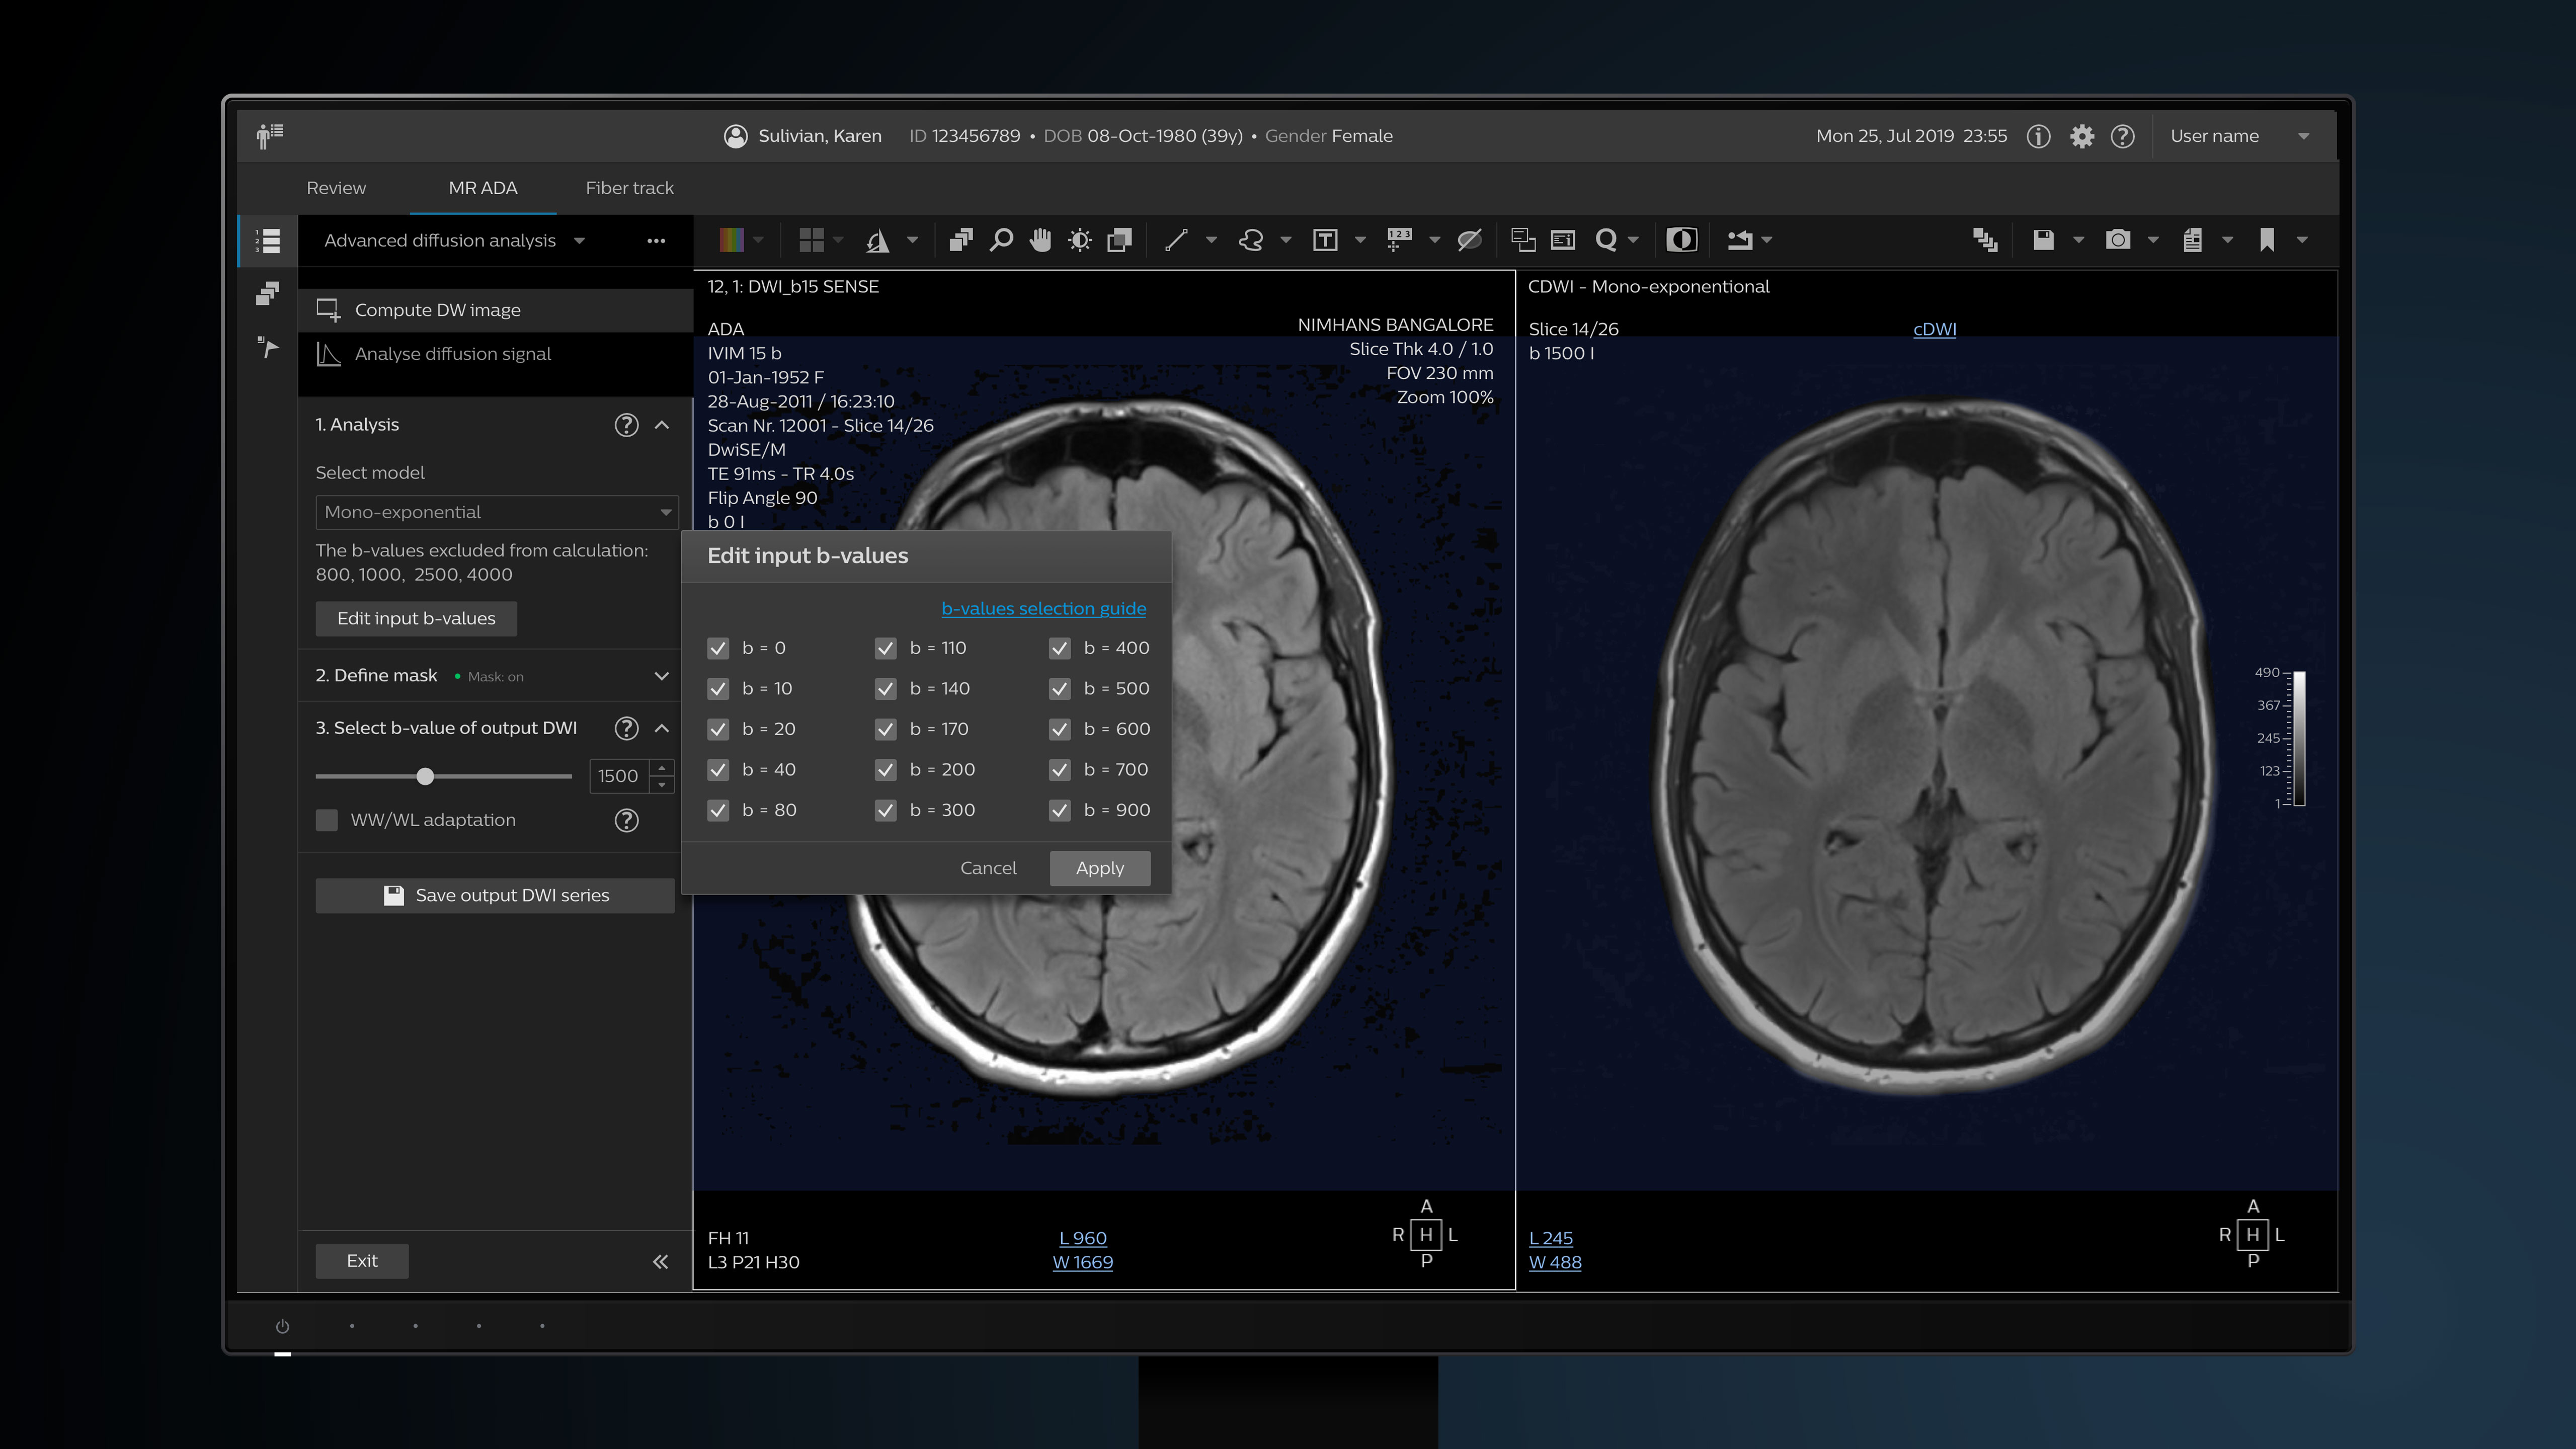Open the Select model dropdown

point(496,511)
